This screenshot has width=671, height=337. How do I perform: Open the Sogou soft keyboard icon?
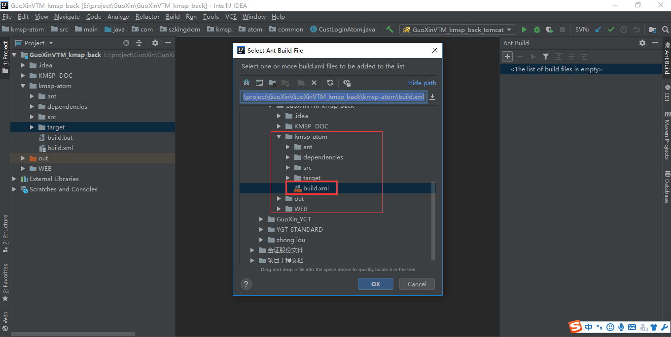[x=632, y=327]
